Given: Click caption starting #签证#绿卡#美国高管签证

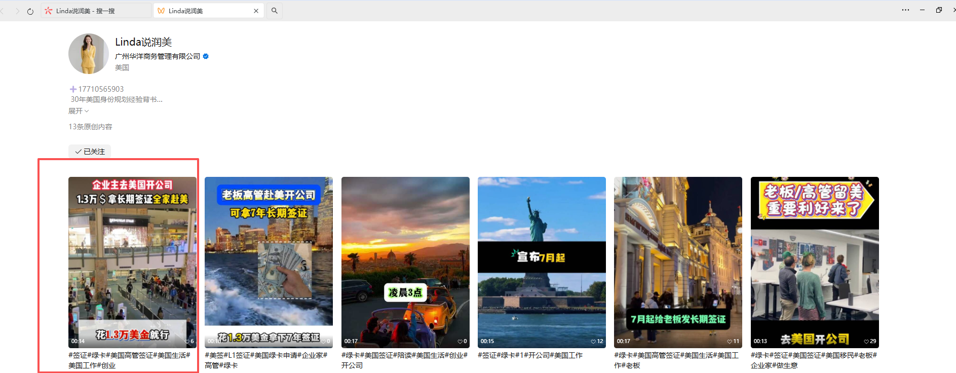Looking at the screenshot, I should pyautogui.click(x=129, y=360).
